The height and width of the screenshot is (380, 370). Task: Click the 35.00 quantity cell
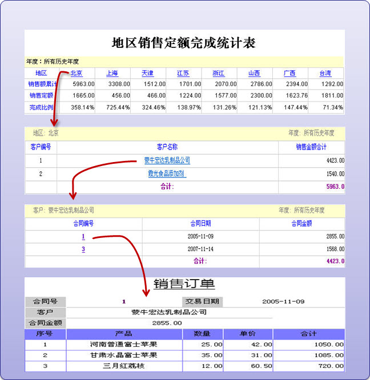click(212, 355)
